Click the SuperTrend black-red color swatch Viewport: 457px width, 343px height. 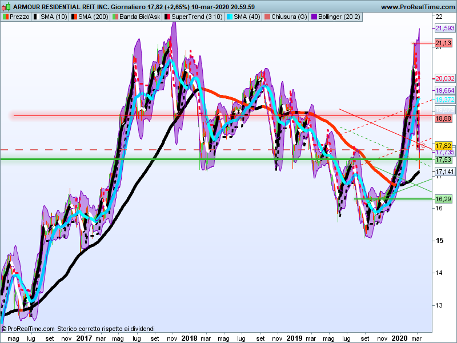pos(167,17)
